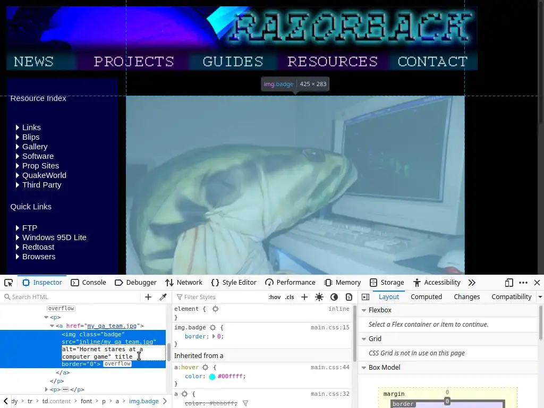Image resolution: width=544 pixels, height=408 pixels.
Task: Toggle print media simulation
Action: tap(349, 297)
